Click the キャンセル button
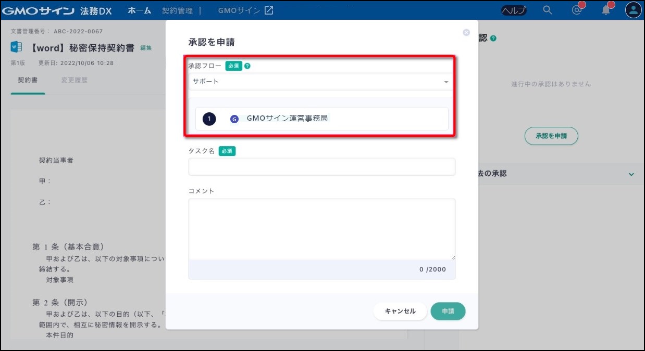645x351 pixels. (400, 311)
